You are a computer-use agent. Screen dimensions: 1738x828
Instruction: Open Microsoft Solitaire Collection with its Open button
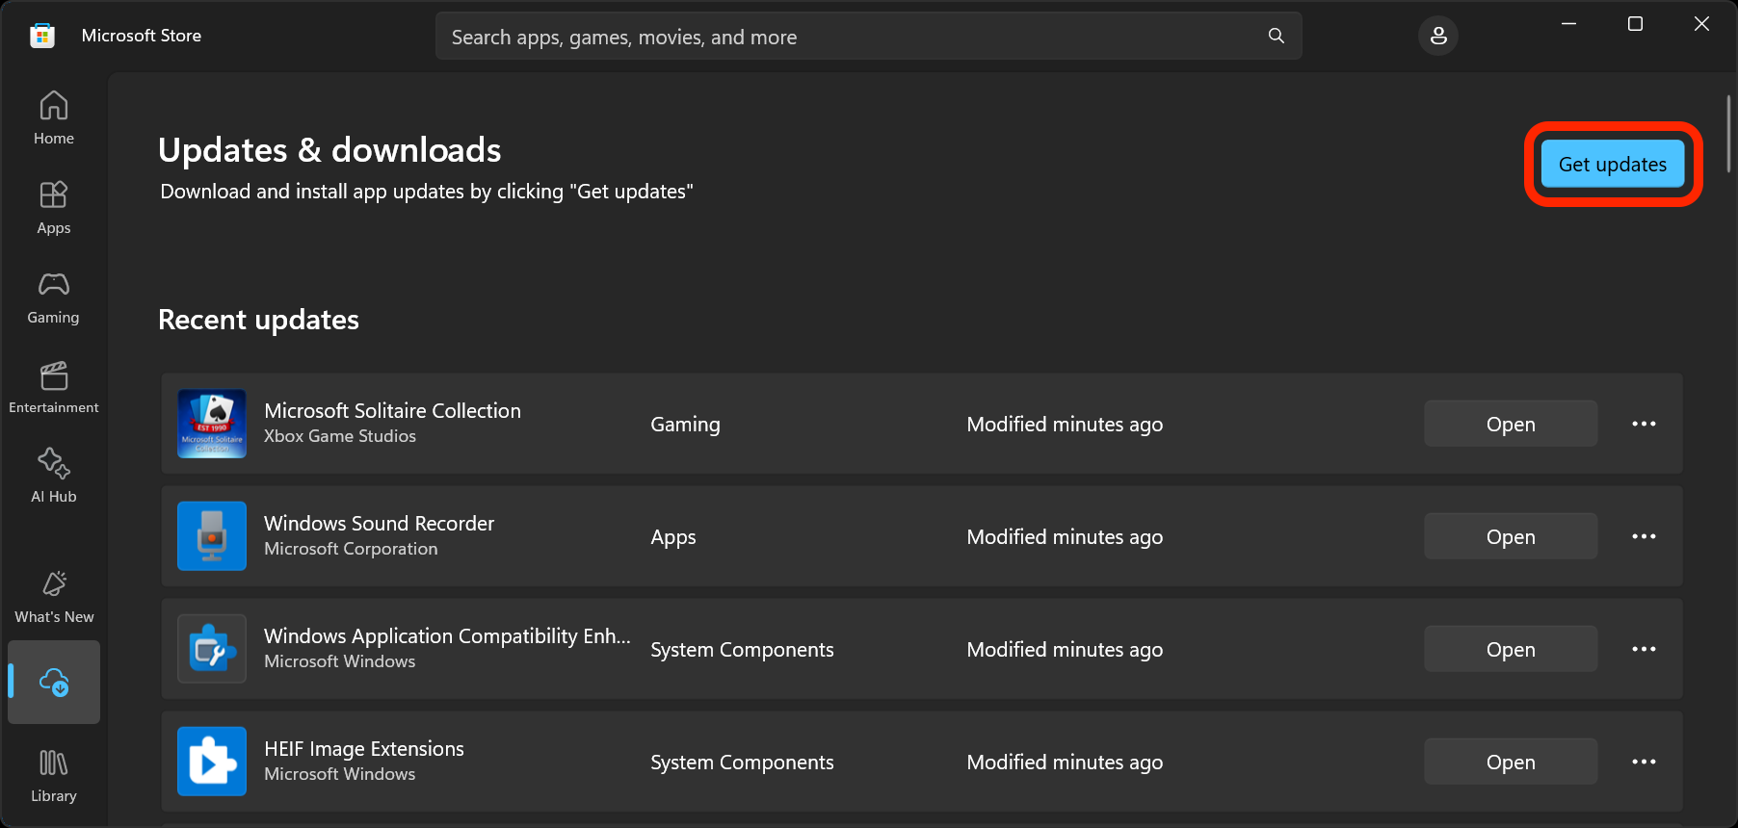(x=1511, y=424)
